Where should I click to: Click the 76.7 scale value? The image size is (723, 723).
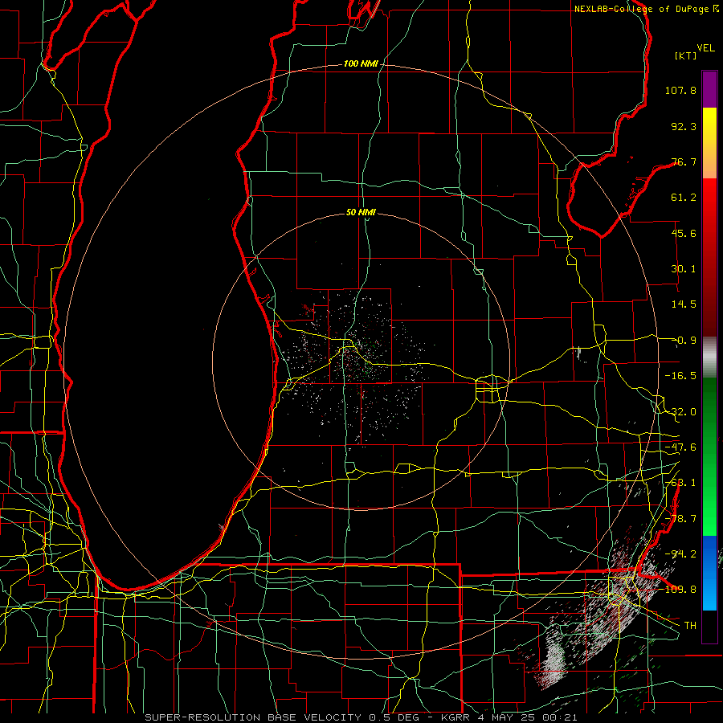[x=684, y=161]
